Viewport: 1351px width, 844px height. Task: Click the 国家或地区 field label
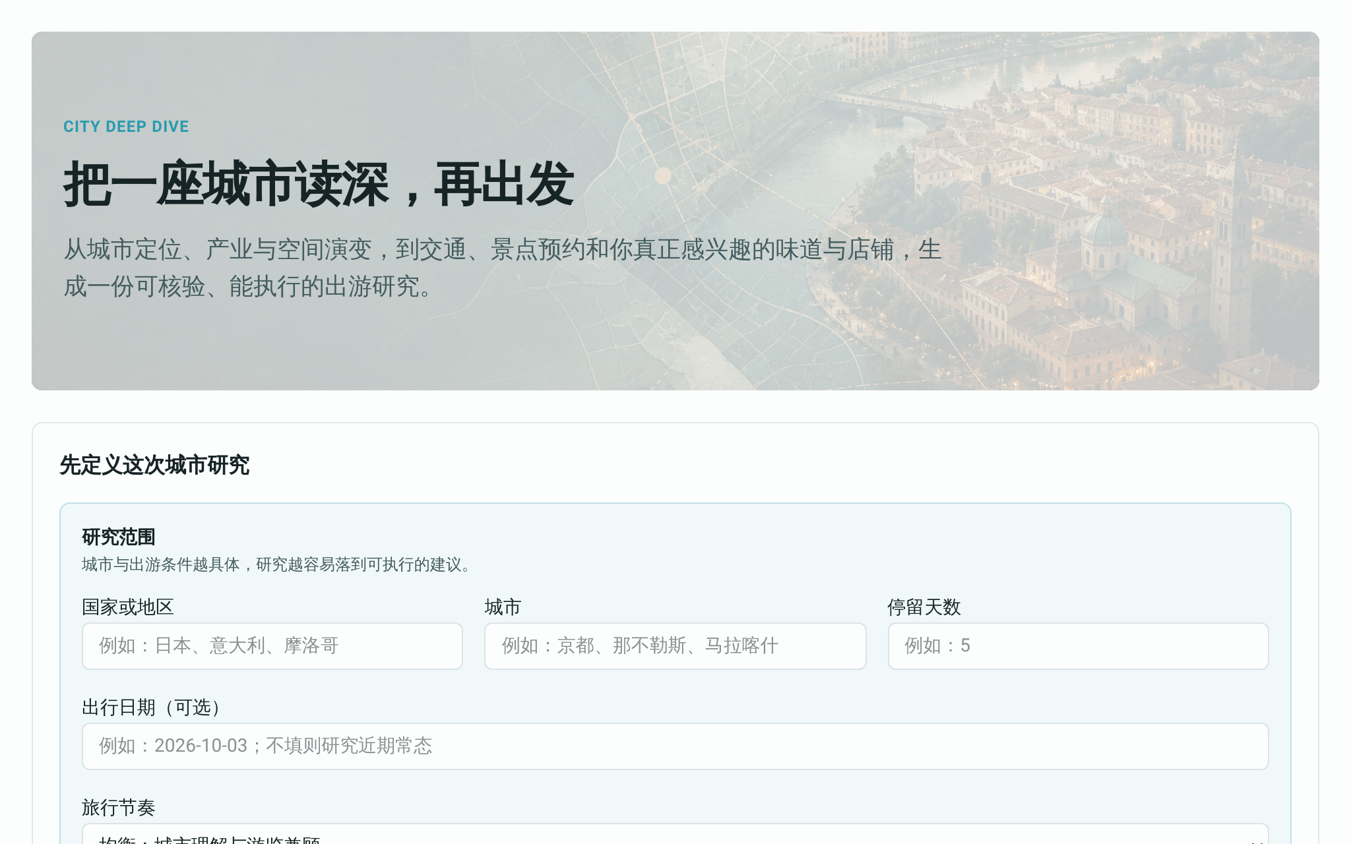128,607
